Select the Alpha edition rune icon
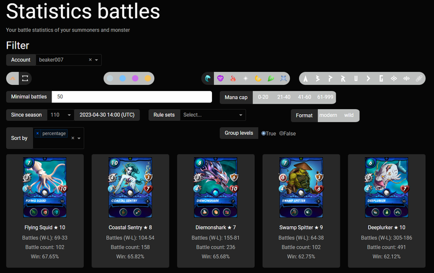This screenshot has width=434, height=273. click(x=306, y=79)
